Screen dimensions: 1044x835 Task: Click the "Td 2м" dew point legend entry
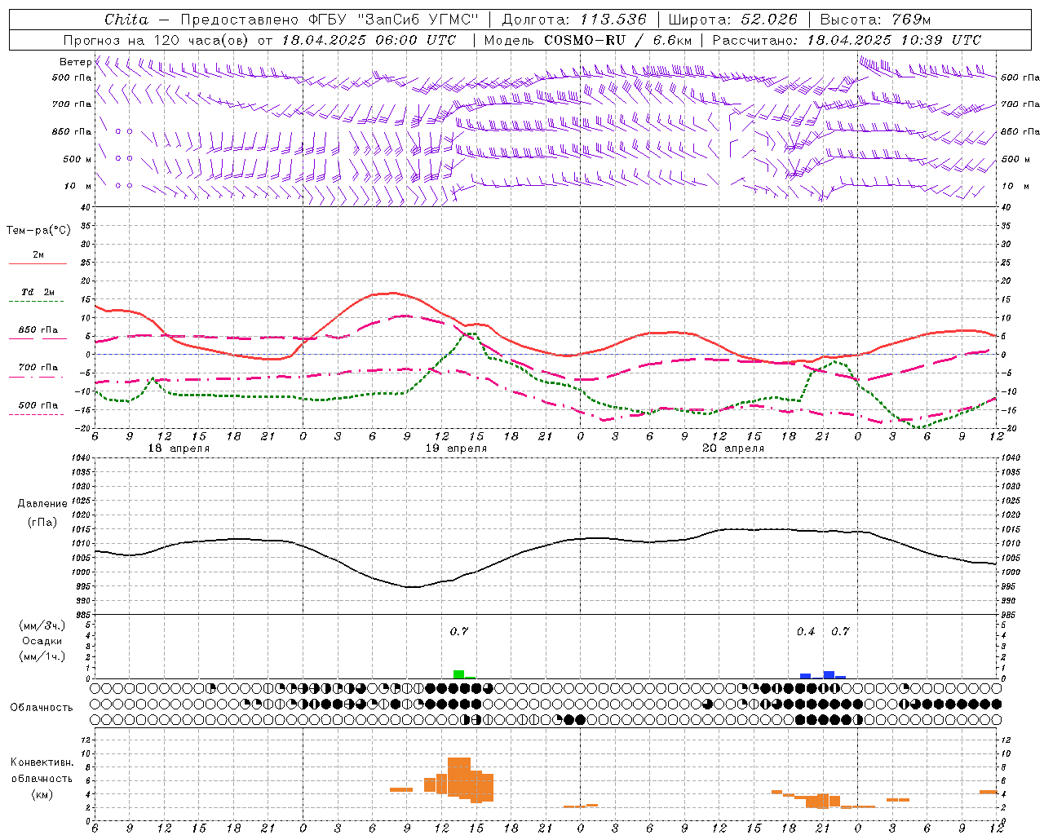[x=38, y=292]
